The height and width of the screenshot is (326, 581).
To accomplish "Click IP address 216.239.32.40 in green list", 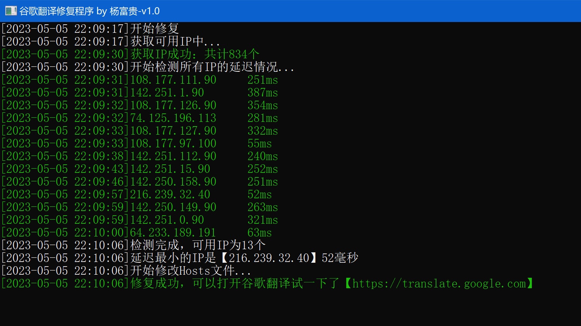I will click(x=170, y=194).
